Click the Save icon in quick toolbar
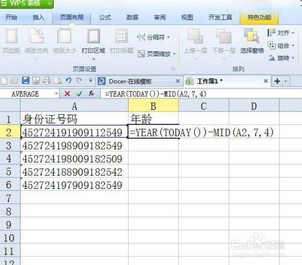302x265 pixels. tap(25, 81)
